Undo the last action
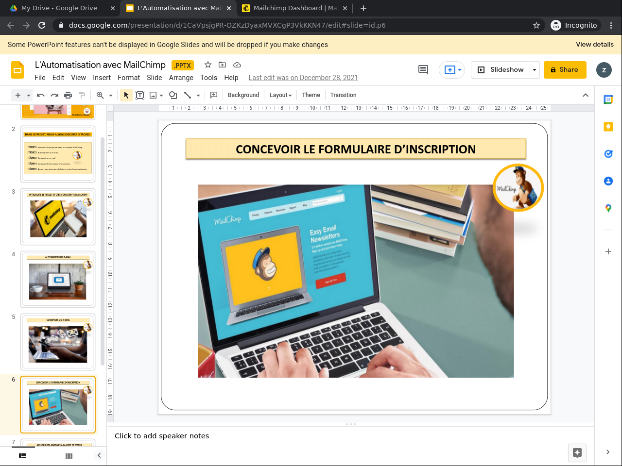Viewport: 622px width, 466px height. pos(41,95)
